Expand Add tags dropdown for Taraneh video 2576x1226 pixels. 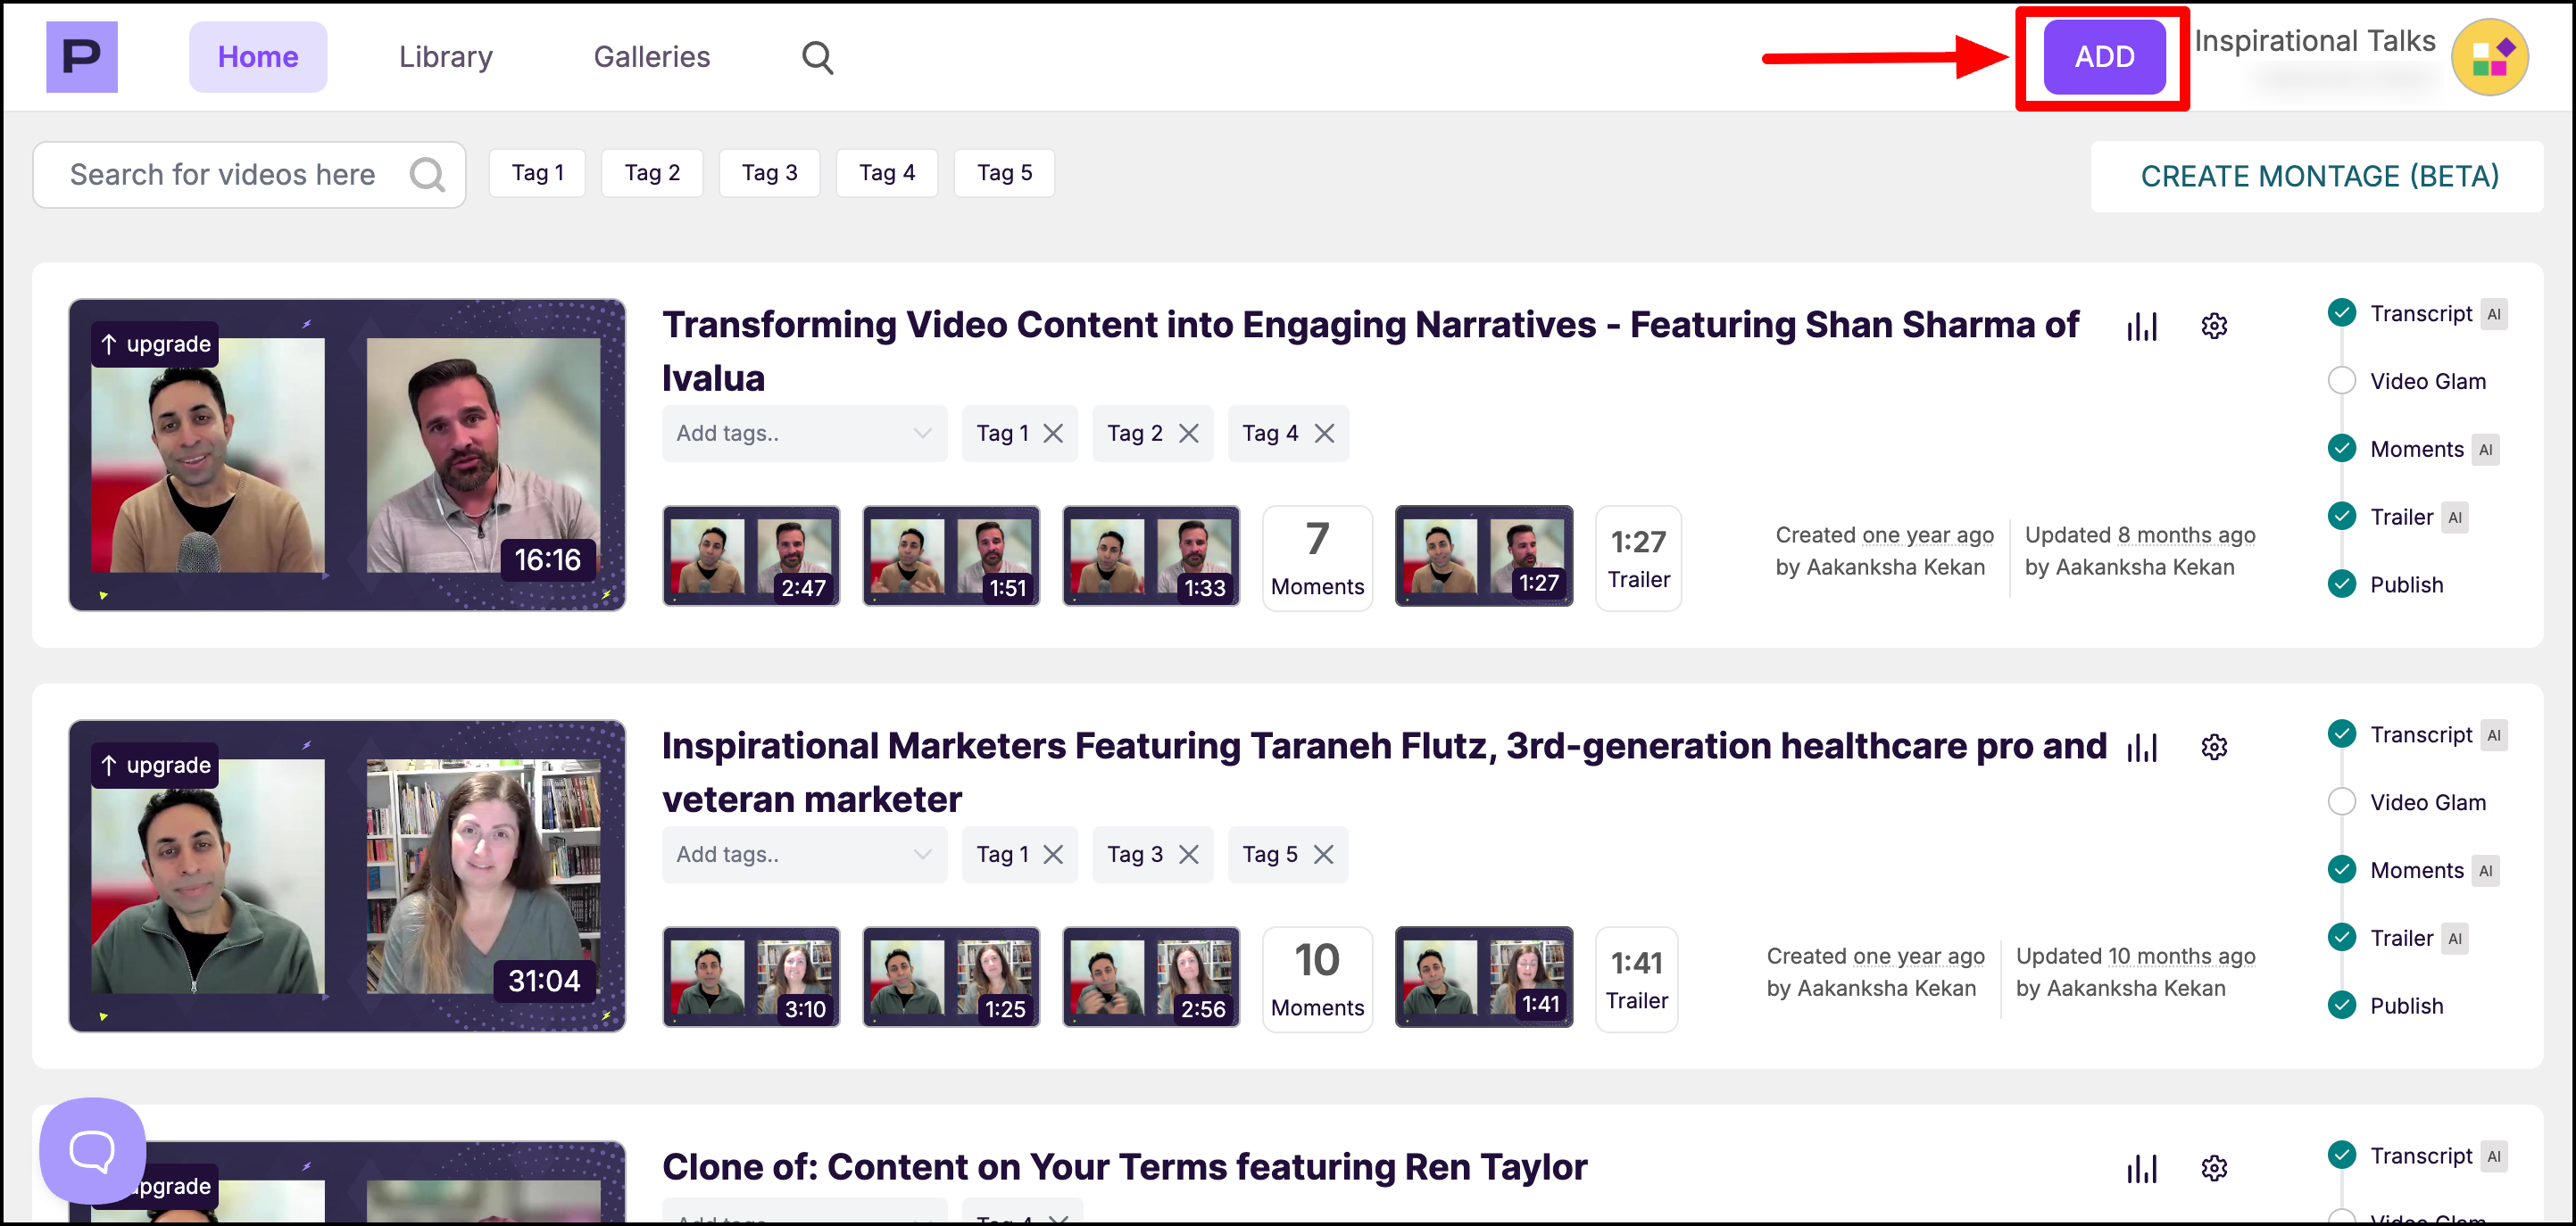pos(804,854)
